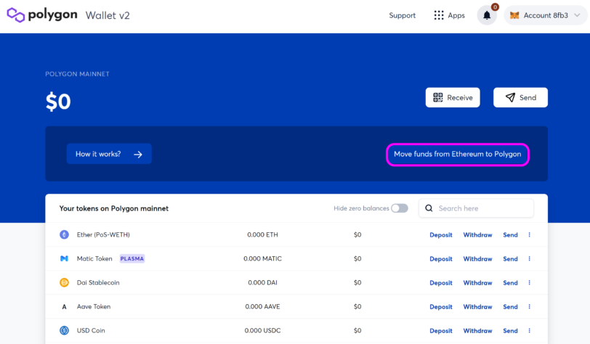Open the Support link
The height and width of the screenshot is (344, 590).
point(403,15)
